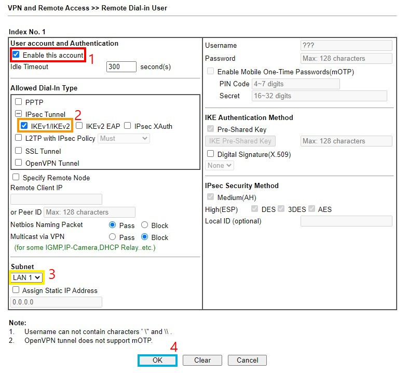The width and height of the screenshot is (408, 373).
Task: Uncheck the IKEv1/IKEv2 checkbox
Action: [x=24, y=126]
